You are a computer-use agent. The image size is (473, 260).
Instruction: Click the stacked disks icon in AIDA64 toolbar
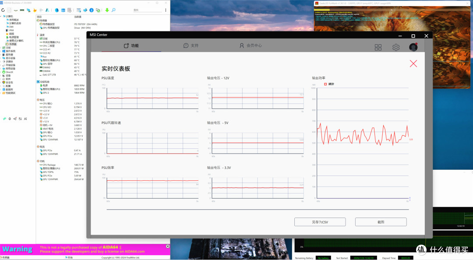click(x=63, y=10)
